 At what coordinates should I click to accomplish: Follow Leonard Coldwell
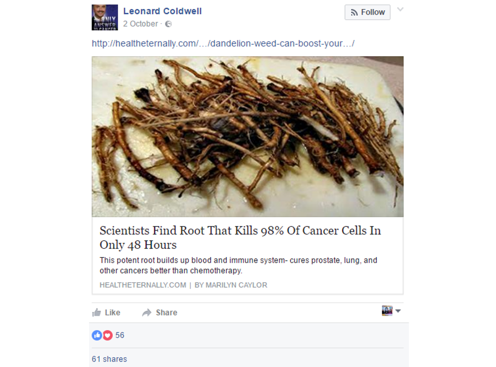pyautogui.click(x=367, y=12)
